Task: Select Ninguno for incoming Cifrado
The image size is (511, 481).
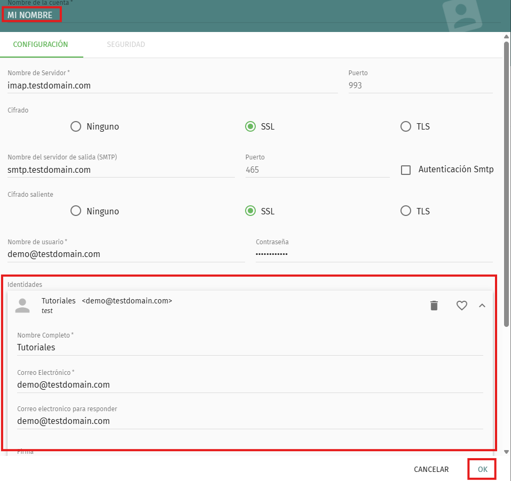Action: 76,127
